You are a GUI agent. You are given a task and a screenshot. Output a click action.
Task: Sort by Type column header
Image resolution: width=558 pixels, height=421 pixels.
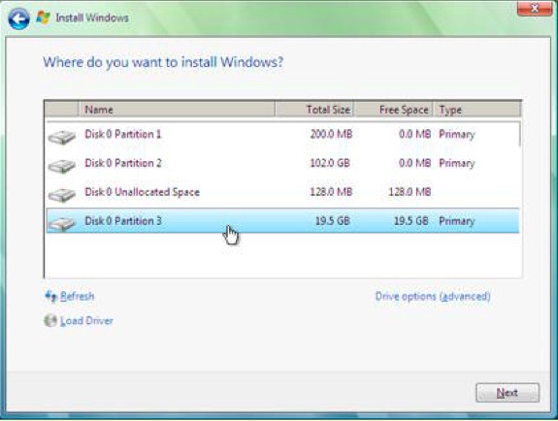coord(477,110)
